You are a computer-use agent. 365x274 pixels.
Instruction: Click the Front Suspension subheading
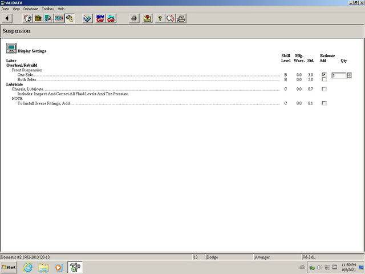(x=27, y=70)
